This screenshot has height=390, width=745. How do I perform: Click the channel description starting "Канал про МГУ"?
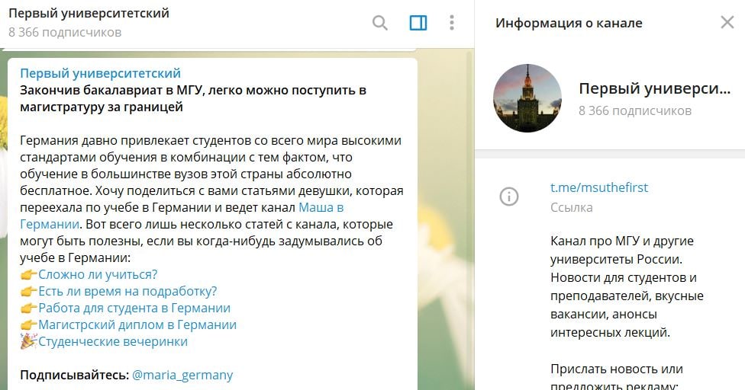[x=627, y=286]
